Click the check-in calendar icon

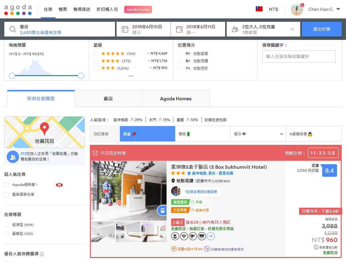[x=125, y=29]
